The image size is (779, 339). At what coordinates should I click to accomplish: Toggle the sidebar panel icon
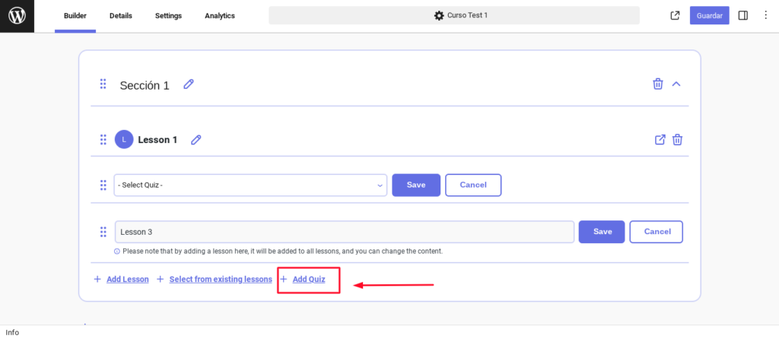coord(742,16)
